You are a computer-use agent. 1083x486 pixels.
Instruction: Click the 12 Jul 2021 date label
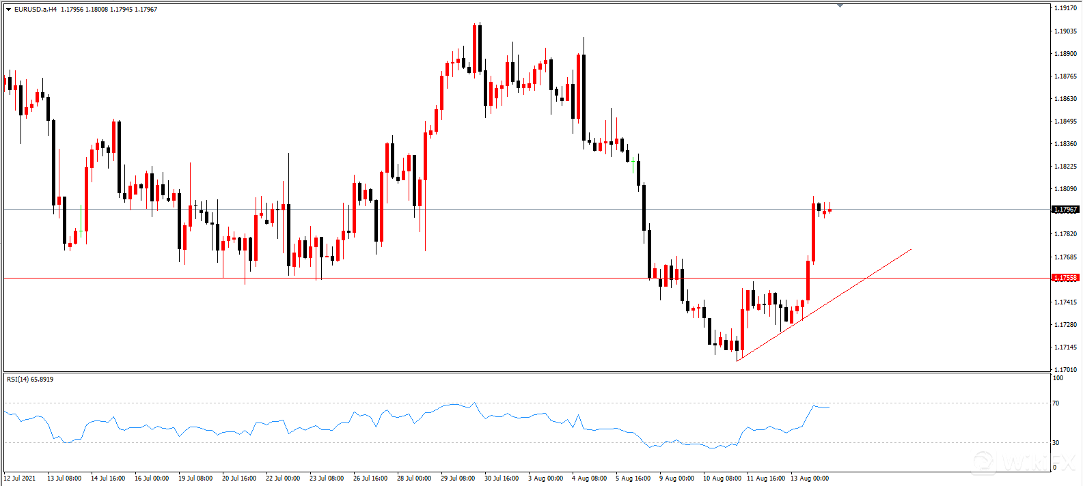(20, 478)
